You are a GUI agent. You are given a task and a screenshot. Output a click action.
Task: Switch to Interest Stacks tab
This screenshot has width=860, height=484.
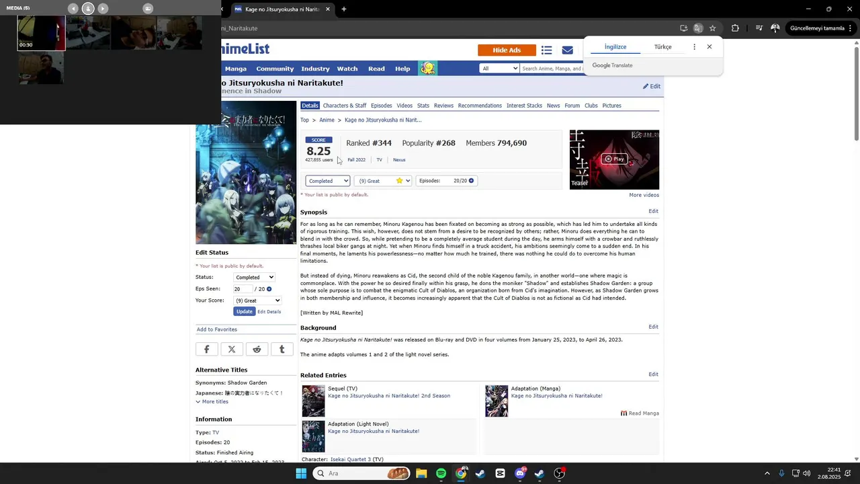coord(524,106)
